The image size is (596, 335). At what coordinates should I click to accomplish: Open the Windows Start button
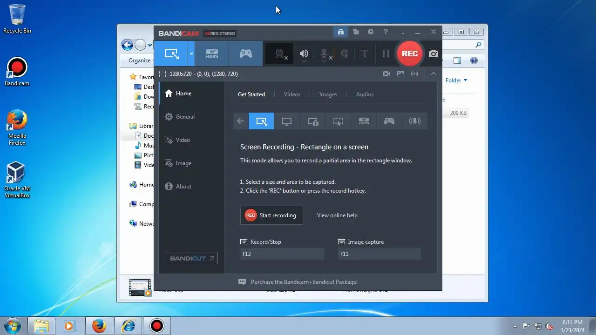click(13, 326)
